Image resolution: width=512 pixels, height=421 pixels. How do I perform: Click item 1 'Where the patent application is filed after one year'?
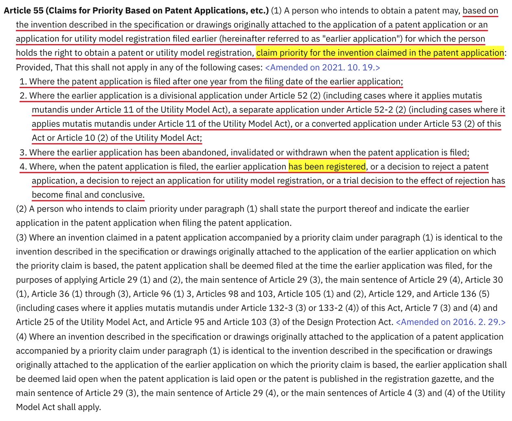click(211, 82)
